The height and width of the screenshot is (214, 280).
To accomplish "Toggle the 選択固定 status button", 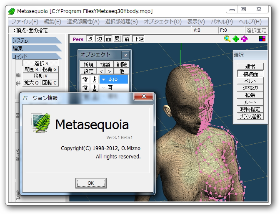I will coord(256,30).
